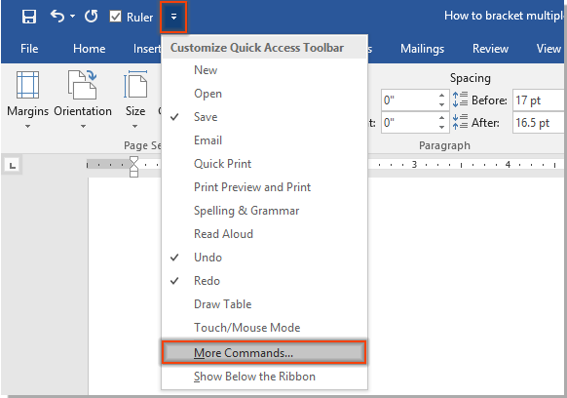Open the Mailings ribbon tab
Viewport: 567px width, 398px height.
(422, 49)
